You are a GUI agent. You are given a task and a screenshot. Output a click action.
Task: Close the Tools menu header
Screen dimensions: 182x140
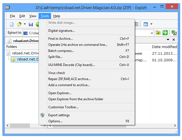[45, 16]
